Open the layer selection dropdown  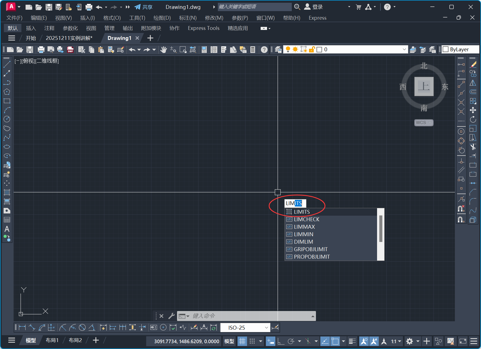404,49
